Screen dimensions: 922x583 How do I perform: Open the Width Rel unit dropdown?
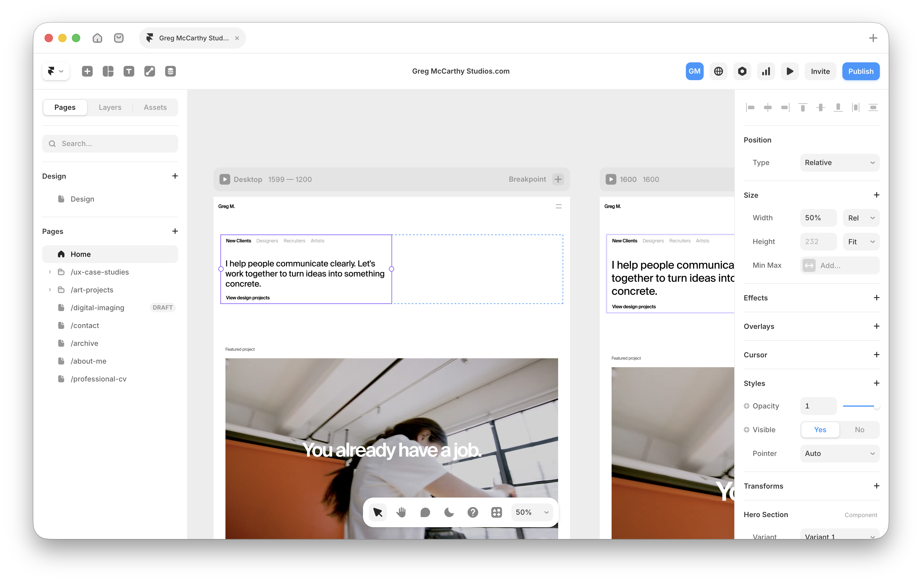861,218
